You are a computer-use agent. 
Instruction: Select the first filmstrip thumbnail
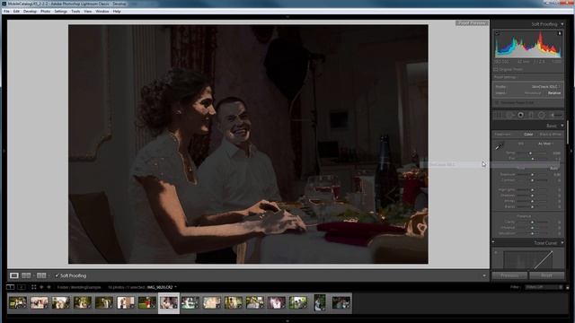(18, 302)
